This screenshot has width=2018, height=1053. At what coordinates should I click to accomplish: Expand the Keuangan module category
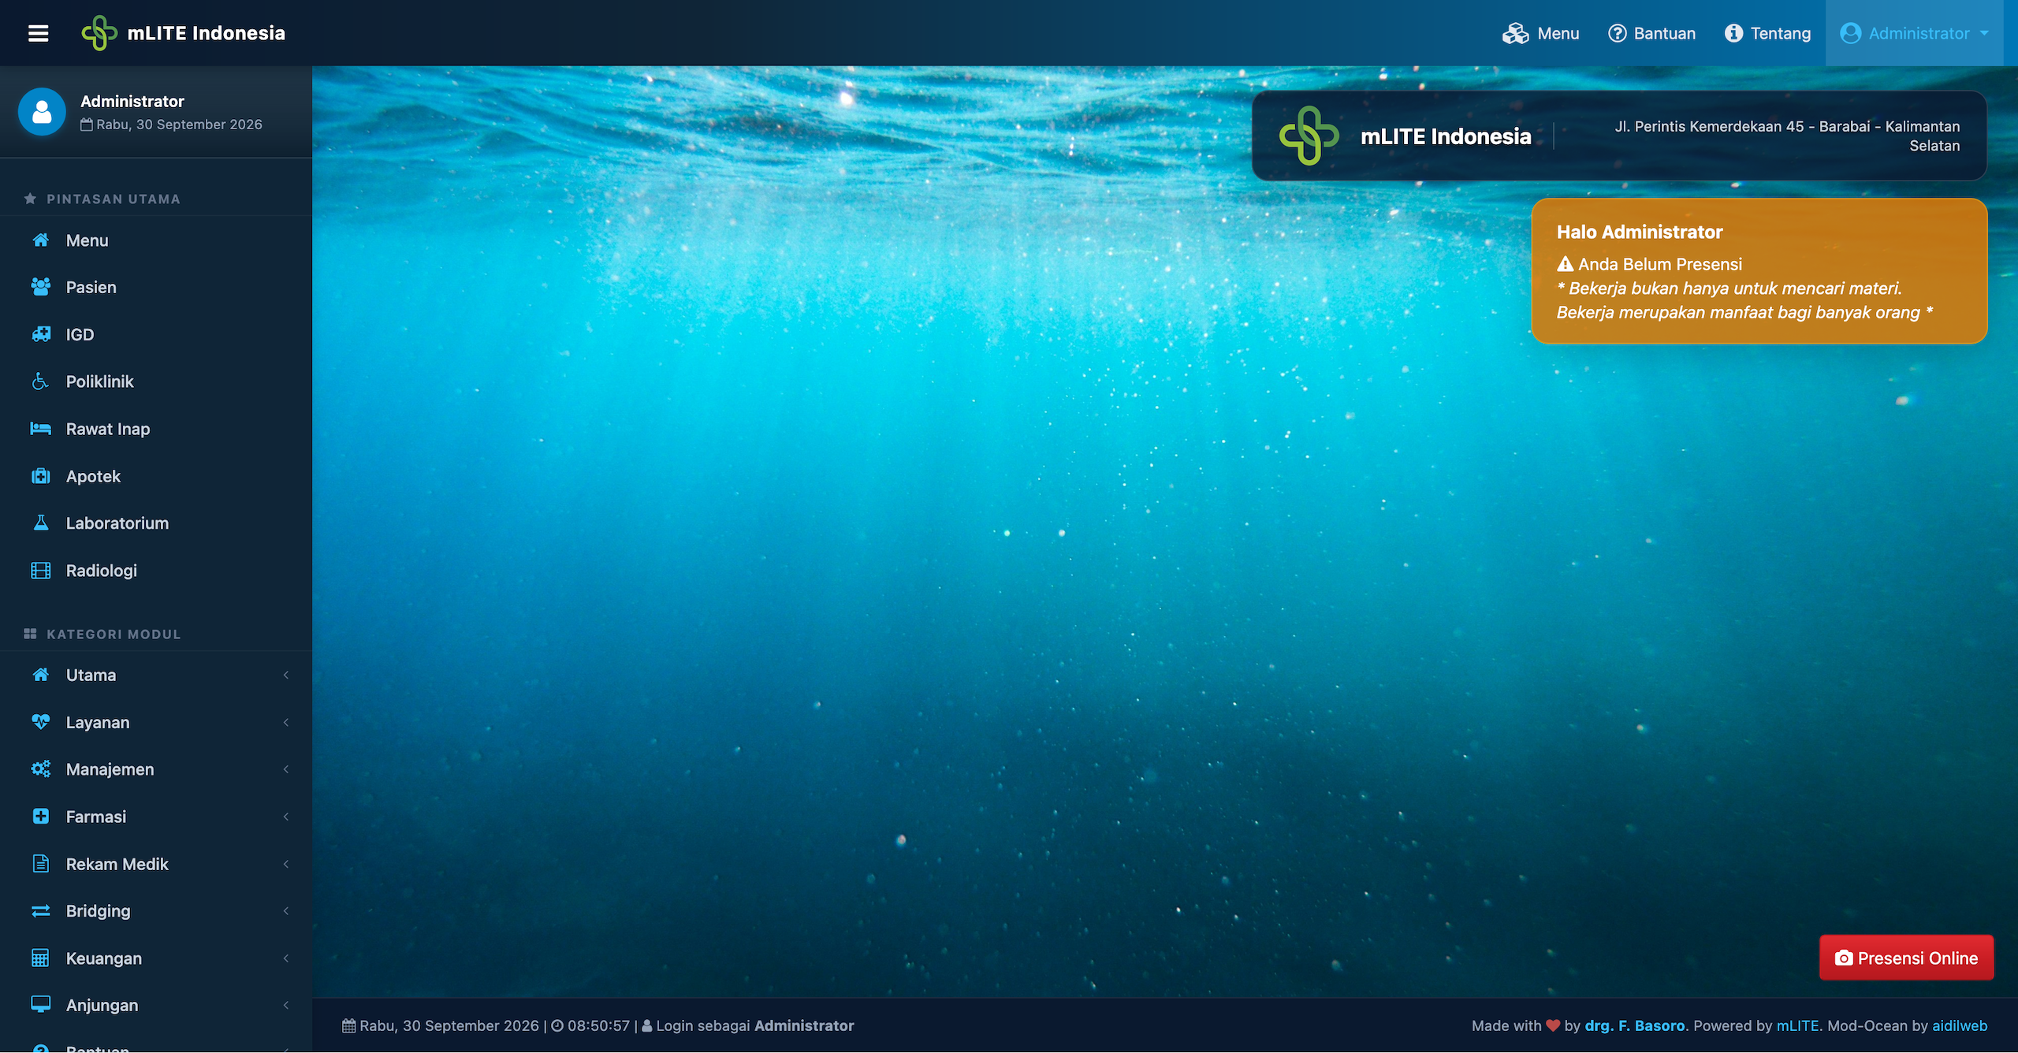[156, 958]
